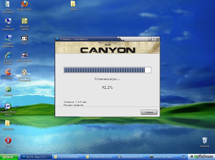Image resolution: width=215 pixels, height=160 pixels.
Task: Minimize the TrackMania 2 installer window
Action: coord(150,39)
